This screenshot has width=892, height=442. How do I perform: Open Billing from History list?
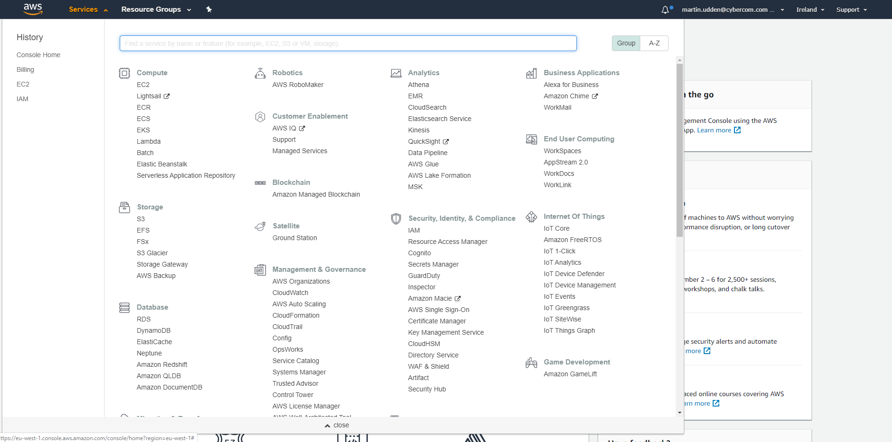[25, 69]
